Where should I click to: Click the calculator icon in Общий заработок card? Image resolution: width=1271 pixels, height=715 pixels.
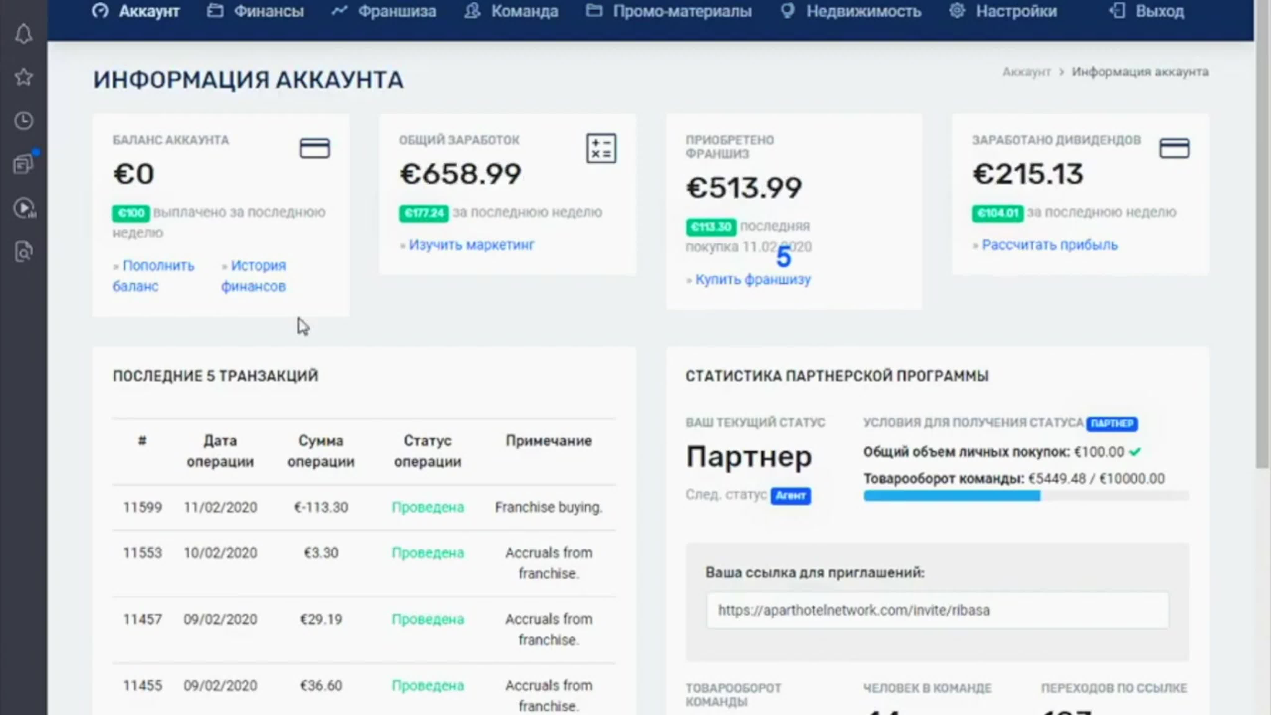click(x=601, y=148)
